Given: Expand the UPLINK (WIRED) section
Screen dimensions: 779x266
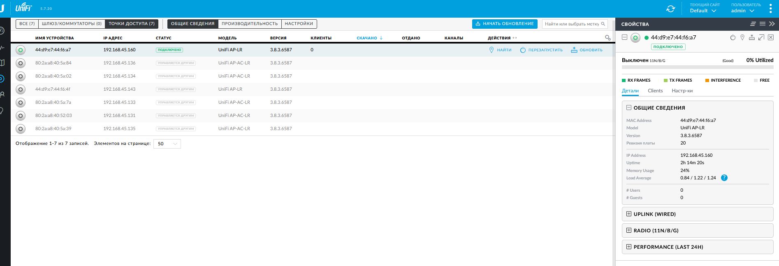Looking at the screenshot, I should pos(628,214).
